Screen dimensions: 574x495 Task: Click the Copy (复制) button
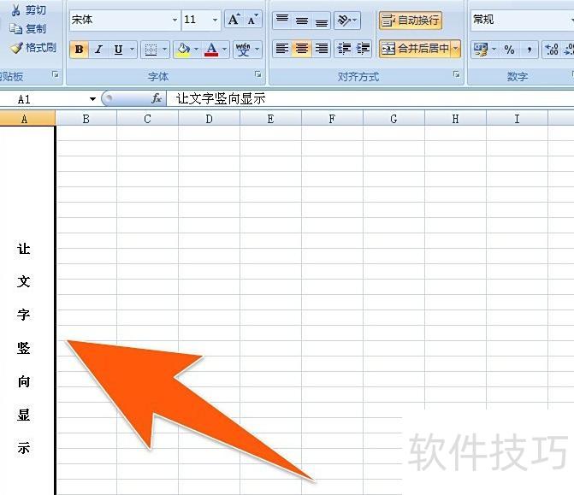pyautogui.click(x=28, y=28)
